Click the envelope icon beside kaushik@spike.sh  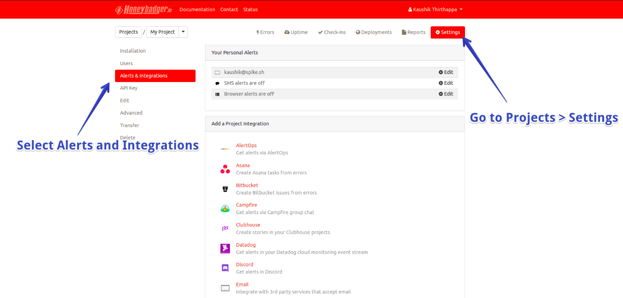pos(217,72)
